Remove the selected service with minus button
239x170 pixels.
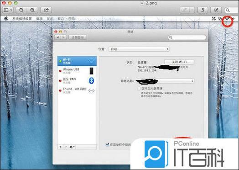66,147
